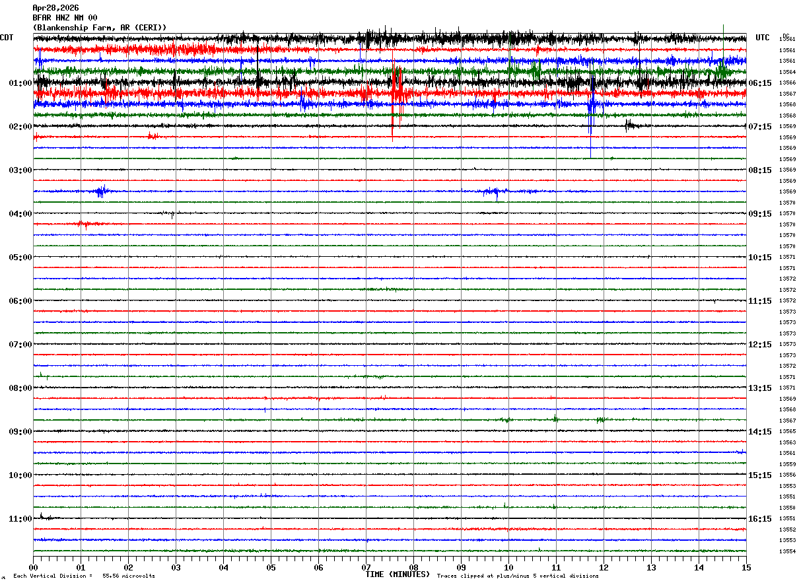The width and height of the screenshot is (799, 585).
Task: Click the 14:15 UTC time label
Action: tap(759, 432)
